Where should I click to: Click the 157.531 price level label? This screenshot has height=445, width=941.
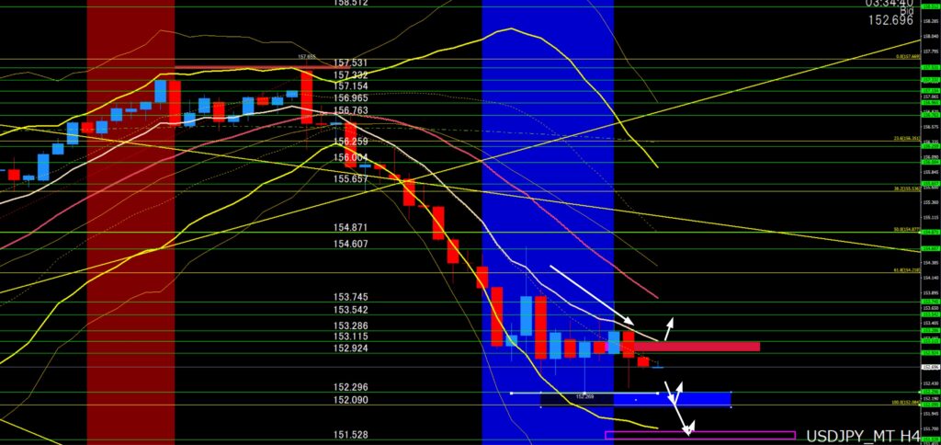pyautogui.click(x=351, y=63)
